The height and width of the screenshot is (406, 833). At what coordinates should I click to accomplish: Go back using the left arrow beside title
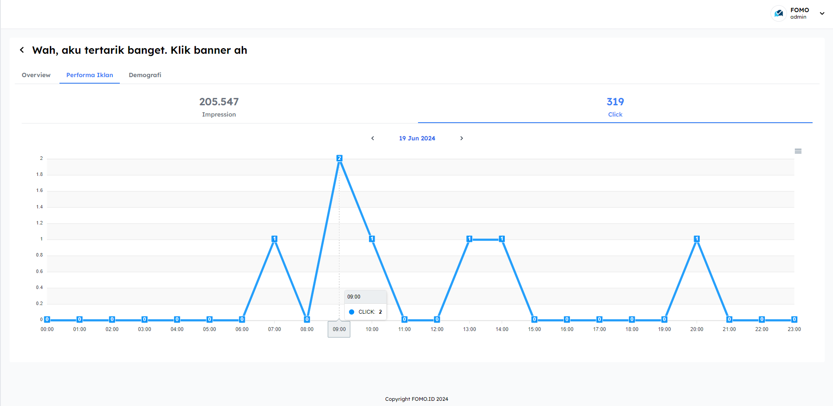click(22, 50)
